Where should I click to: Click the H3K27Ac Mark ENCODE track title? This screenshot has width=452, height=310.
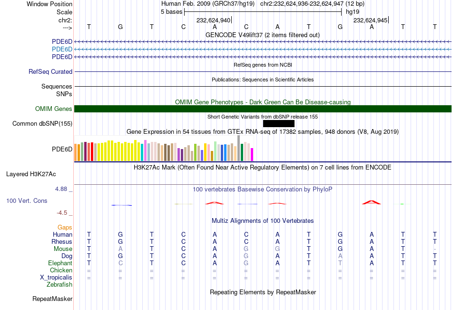pos(263,168)
